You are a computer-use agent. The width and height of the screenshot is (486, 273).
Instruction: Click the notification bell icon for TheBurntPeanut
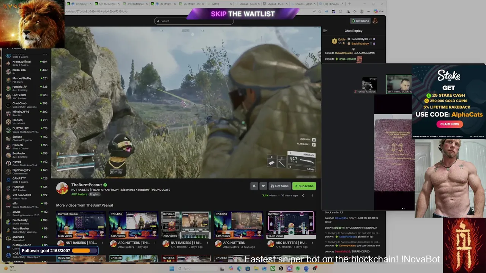pos(254,186)
